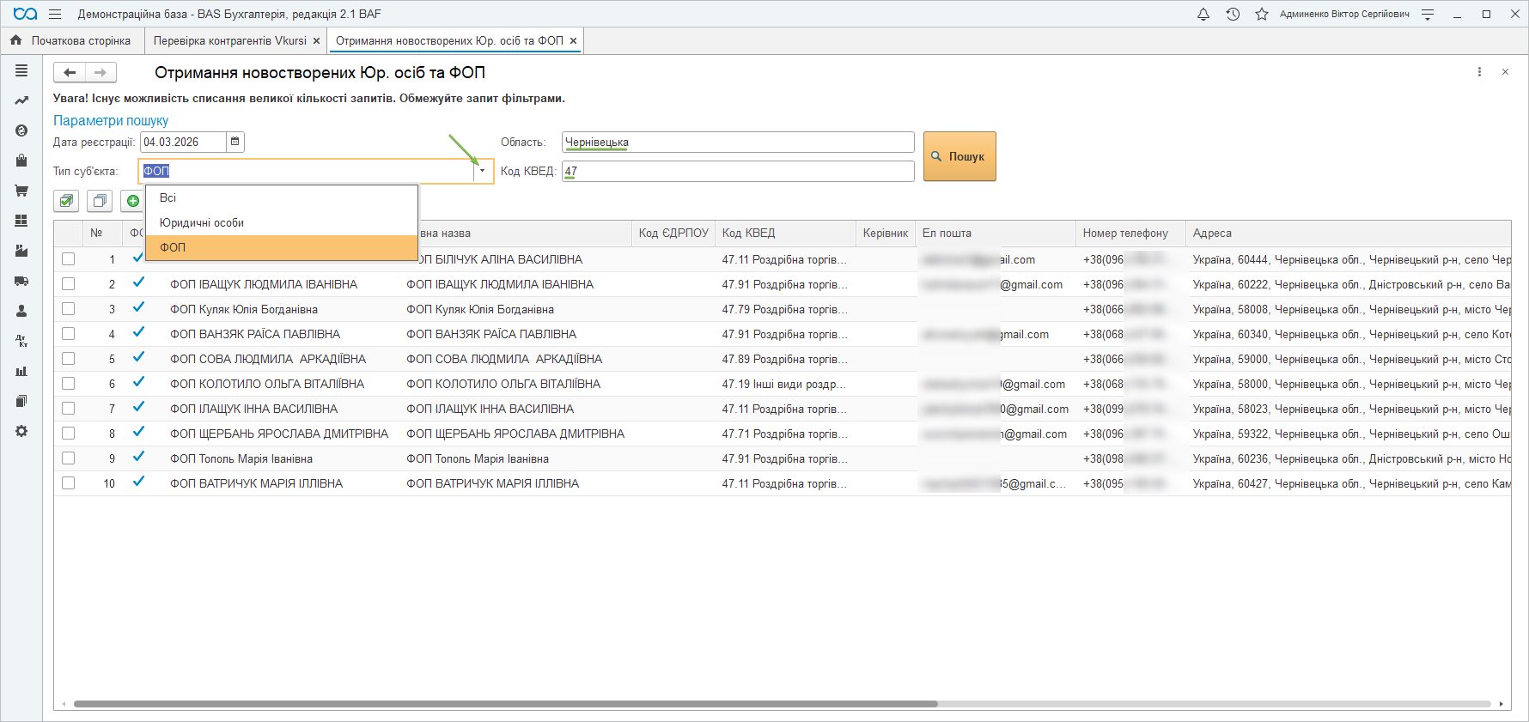Tick checkbox for row 1

pos(69,259)
